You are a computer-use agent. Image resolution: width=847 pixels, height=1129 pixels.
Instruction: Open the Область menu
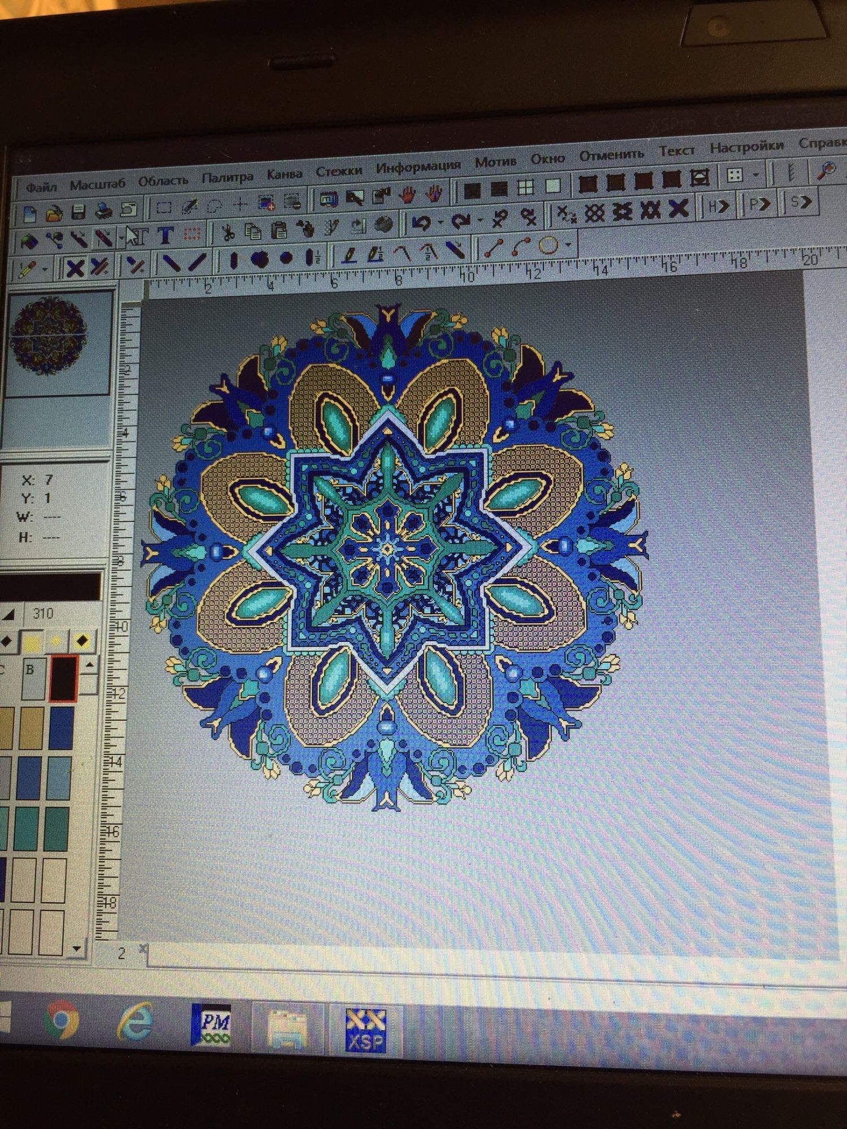[x=163, y=181]
